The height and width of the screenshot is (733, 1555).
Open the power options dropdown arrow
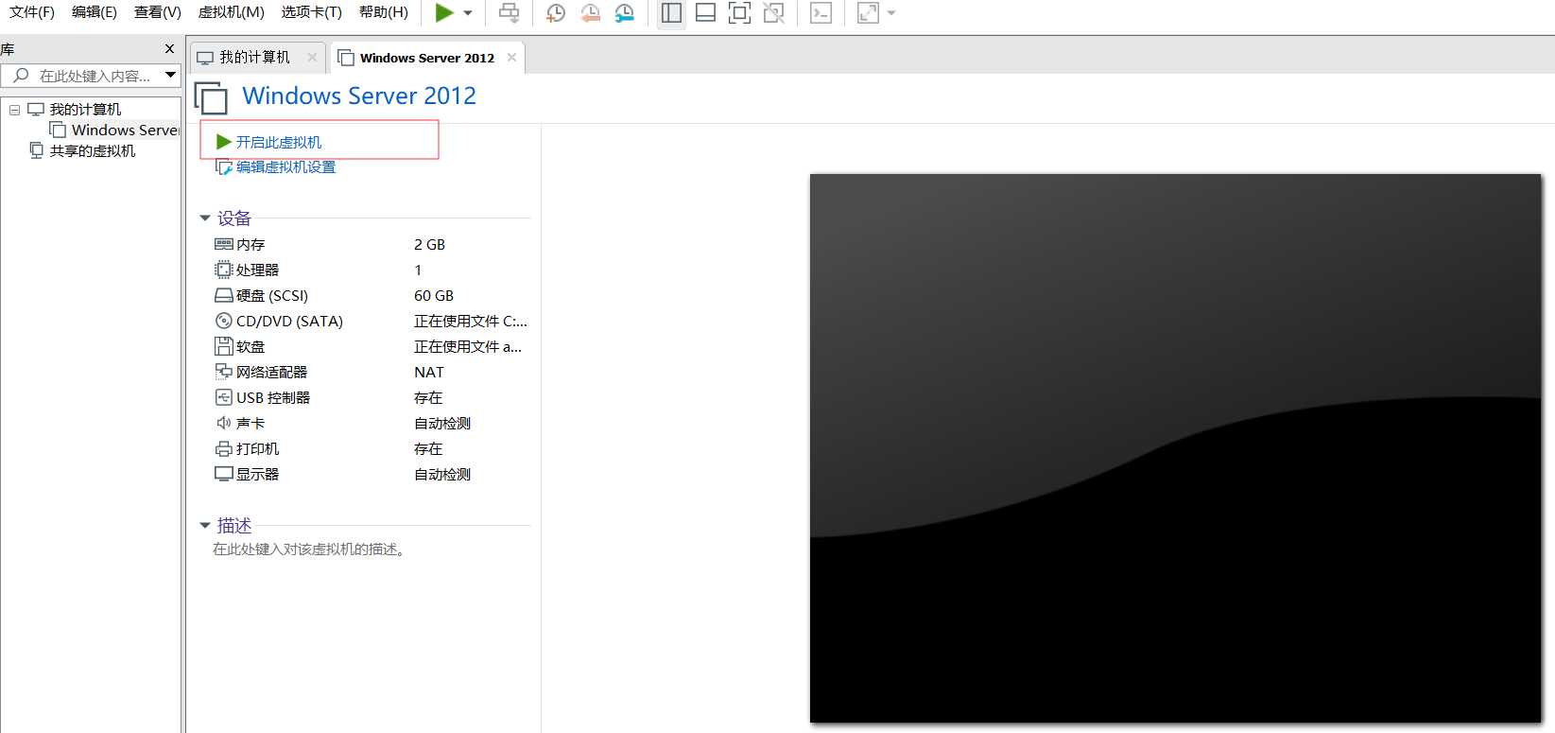coord(468,13)
